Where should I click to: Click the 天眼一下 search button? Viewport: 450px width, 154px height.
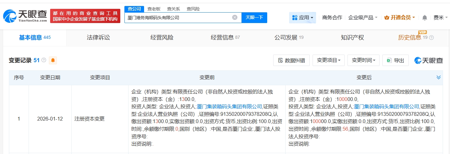254,18
